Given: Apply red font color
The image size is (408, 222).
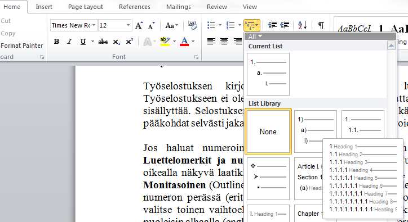Looking at the screenshot, I should [184, 42].
